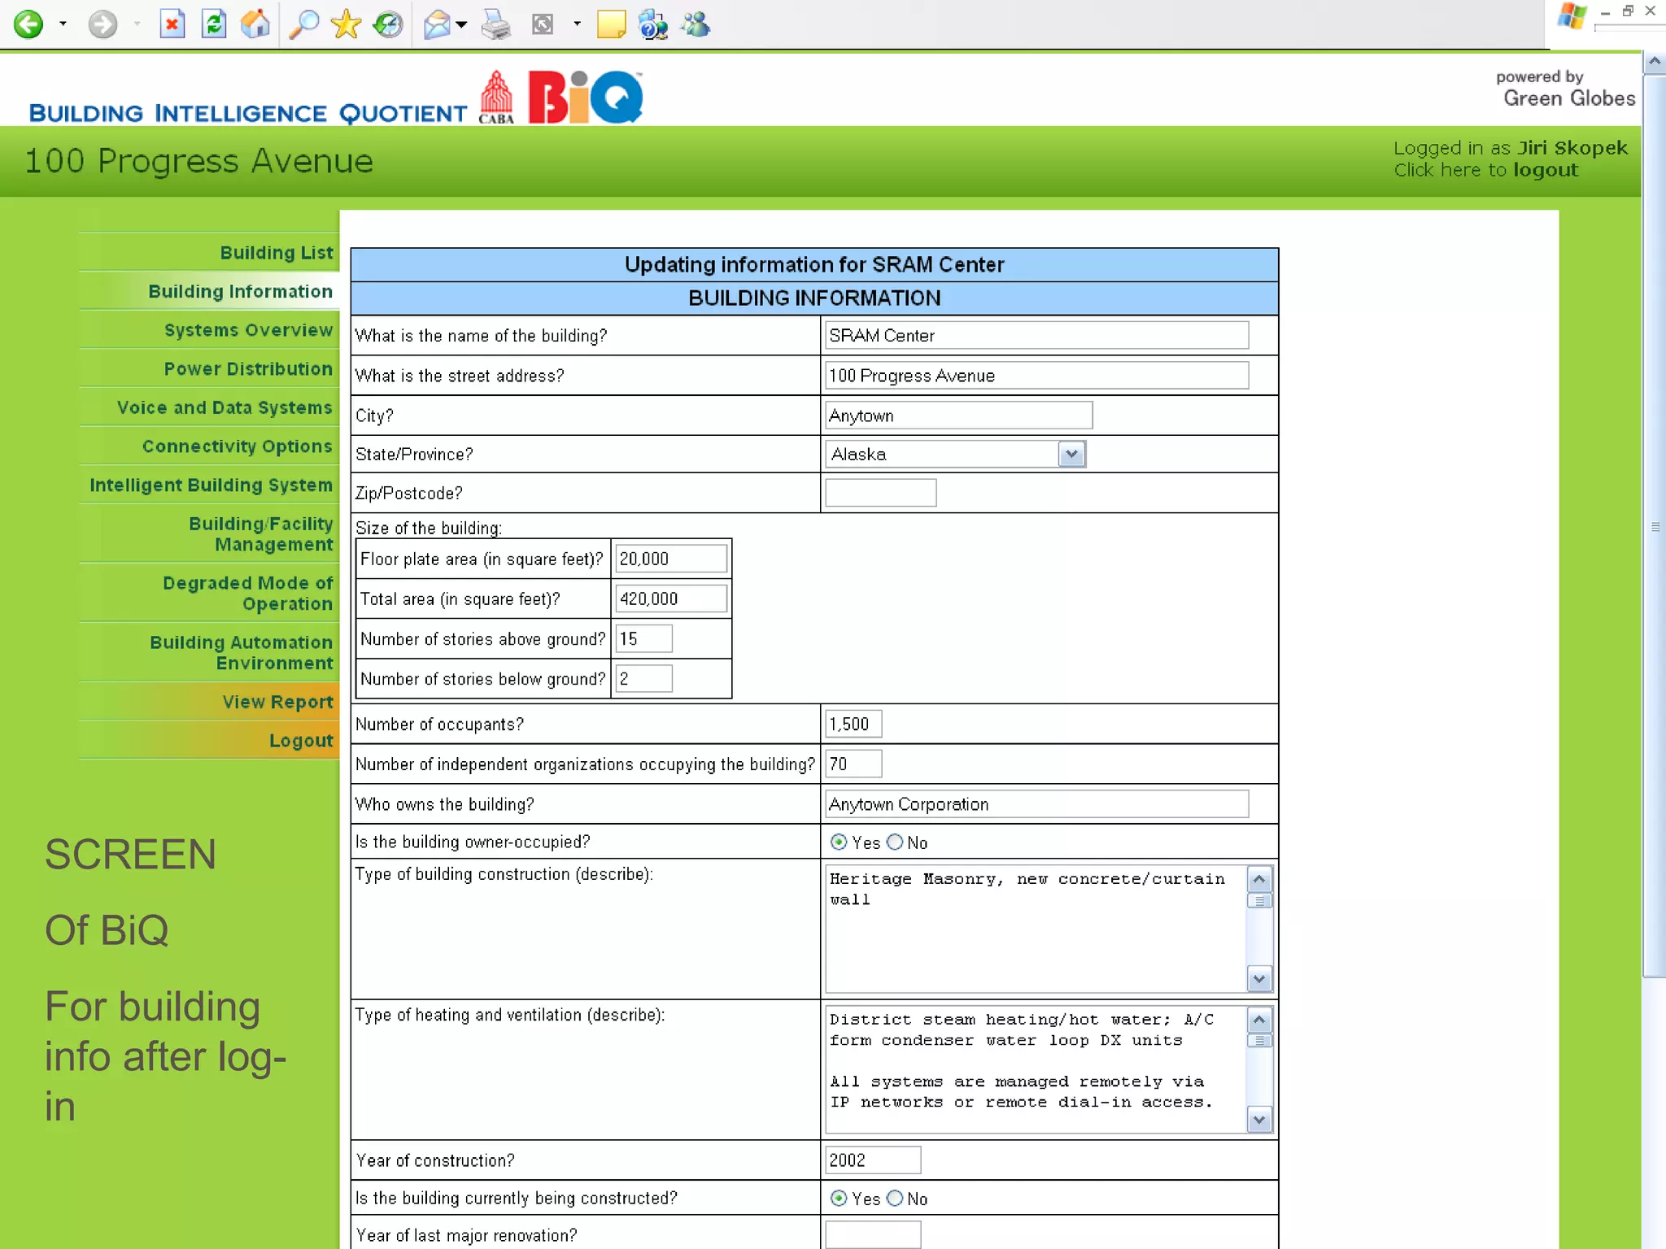1666x1249 pixels.
Task: Click the Floor plate area field
Action: click(x=671, y=559)
